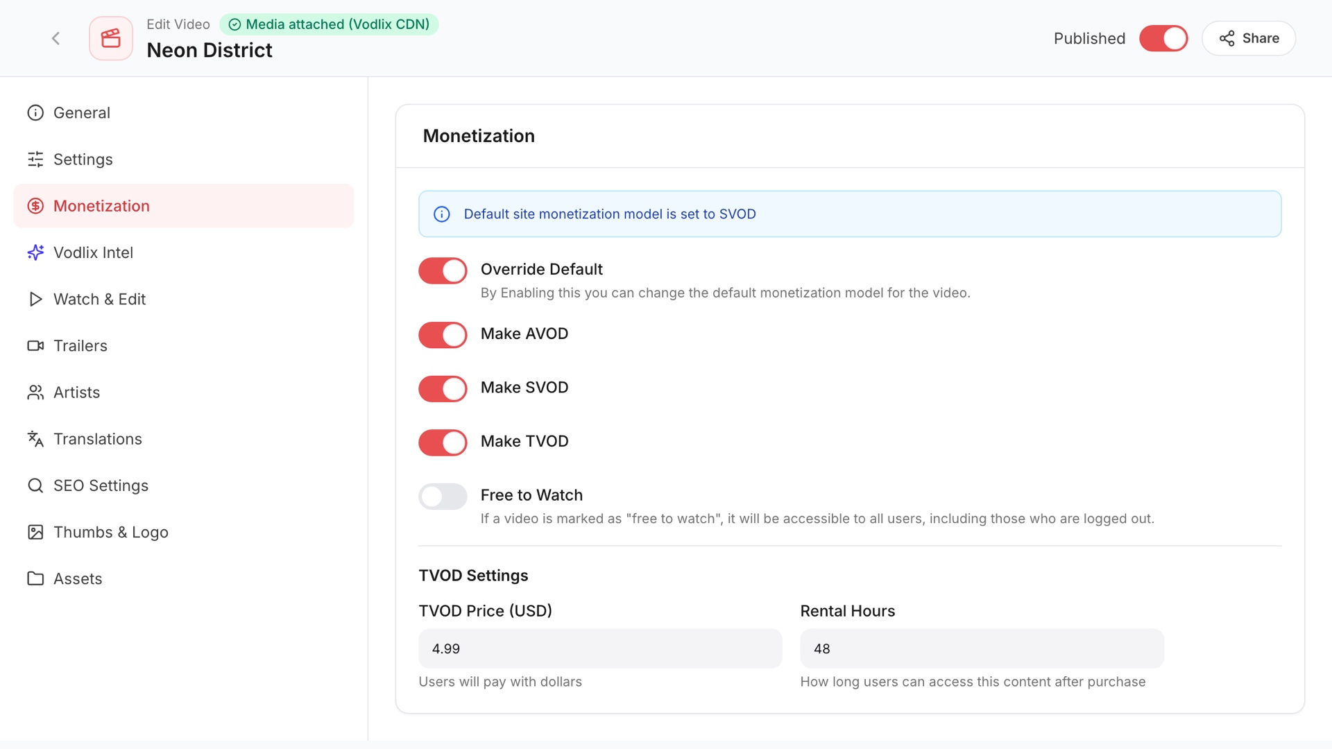Click the Settings sliders icon

point(35,159)
